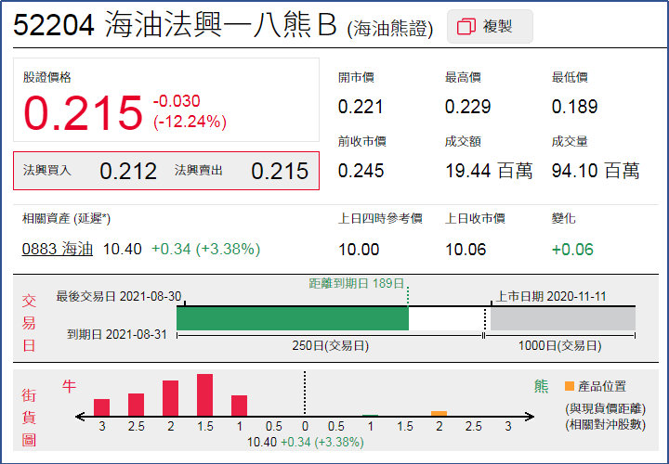Open the 0883 海油 underlying stock link
669x464 pixels.
58,249
